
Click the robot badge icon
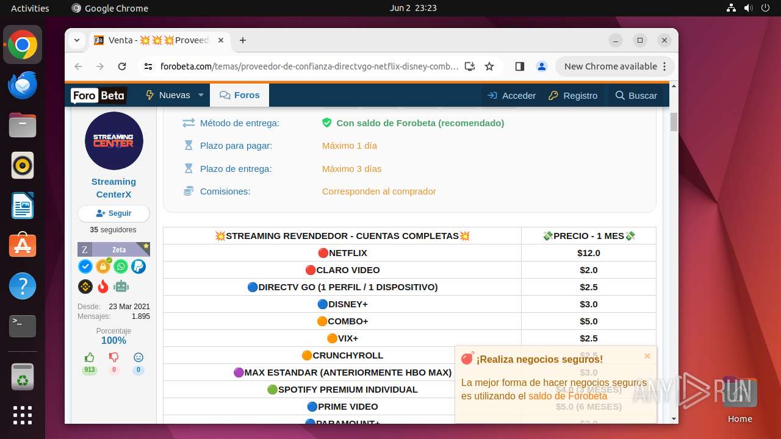tap(121, 286)
